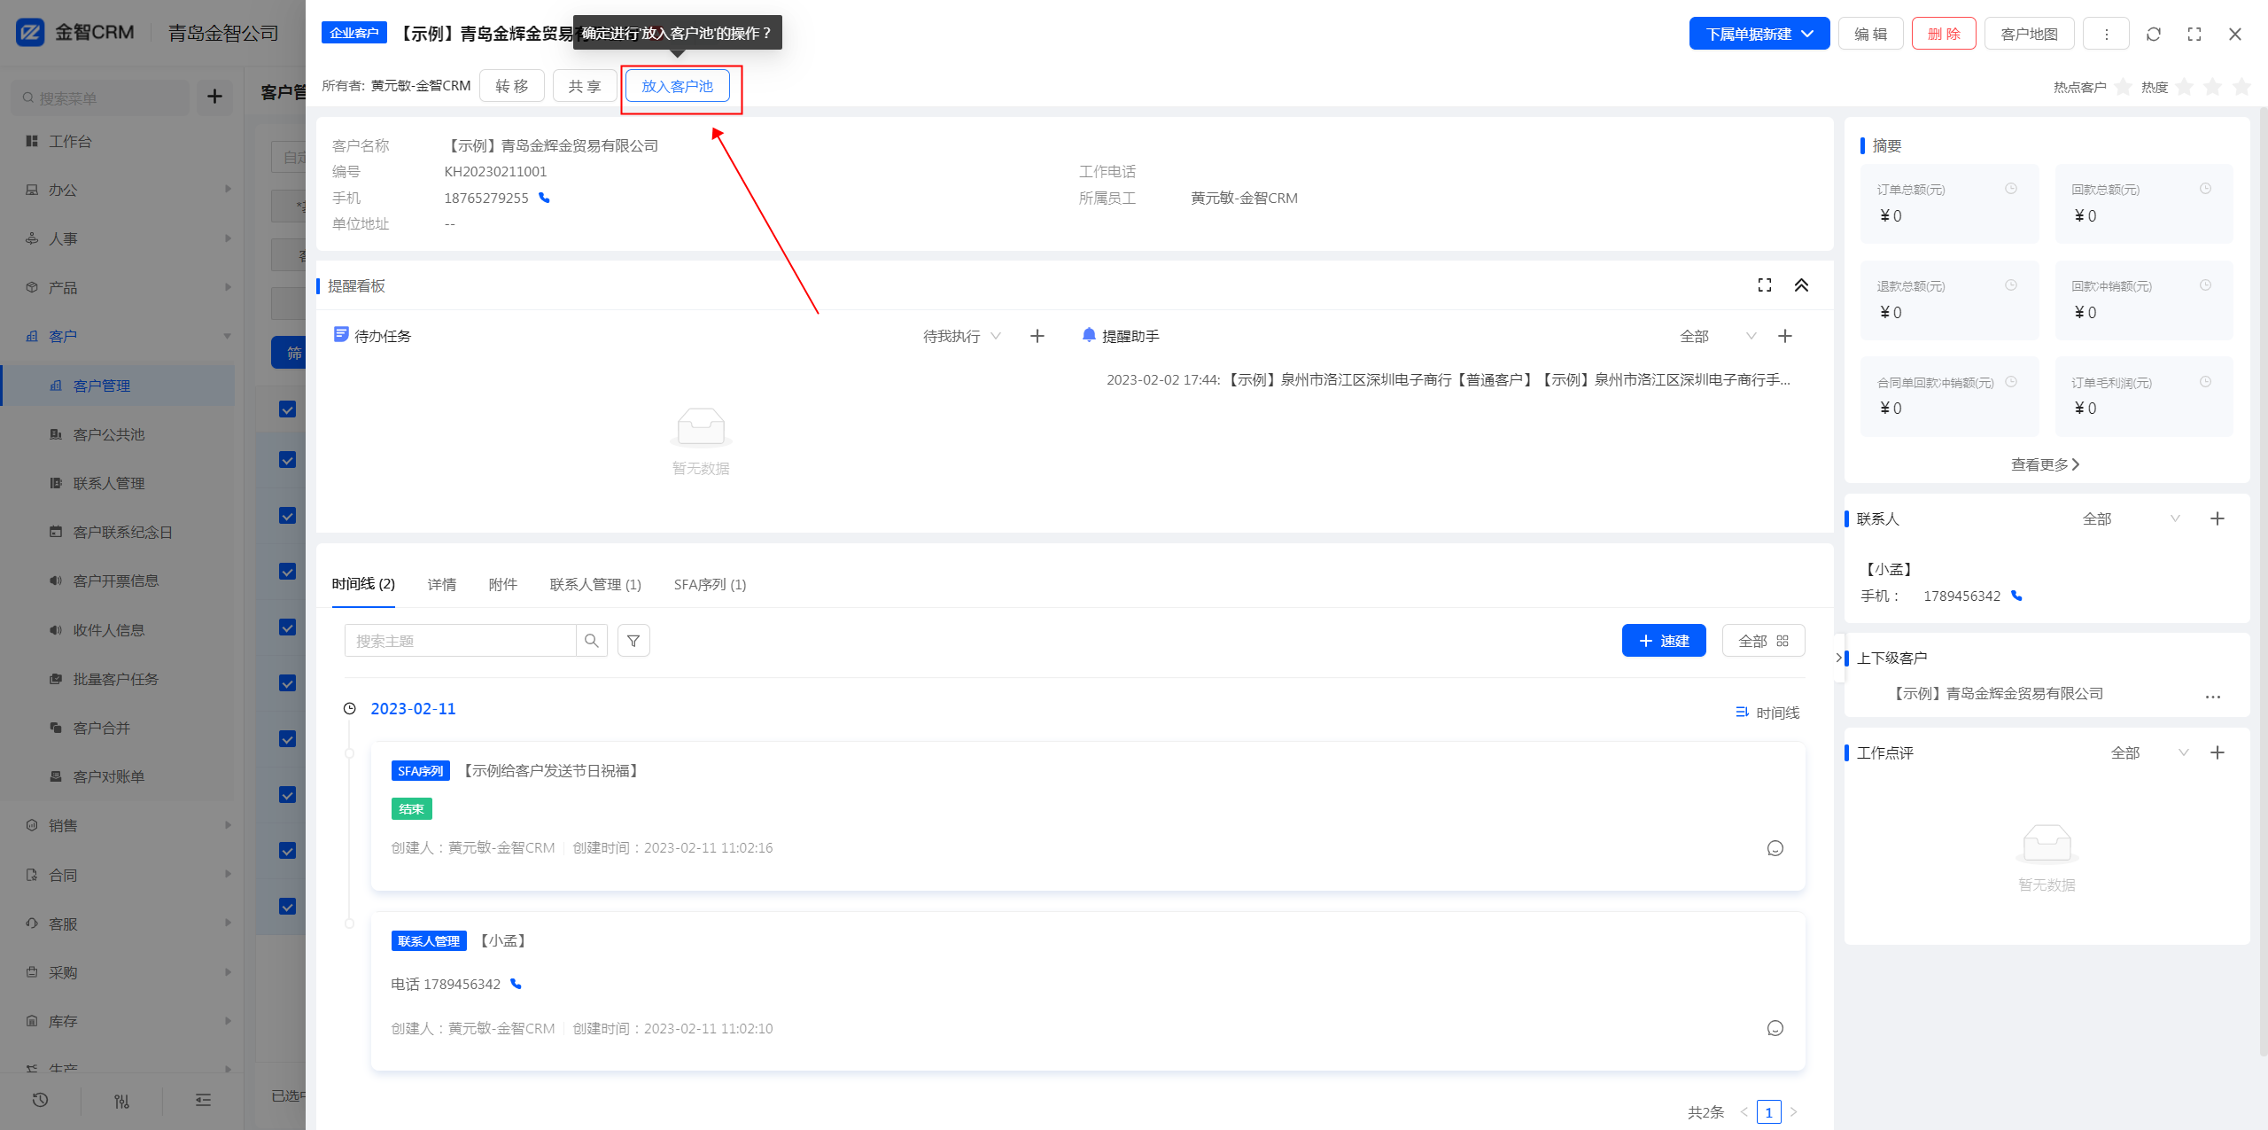Click clock icon on 退款总额 card
The image size is (2268, 1130).
2011,285
